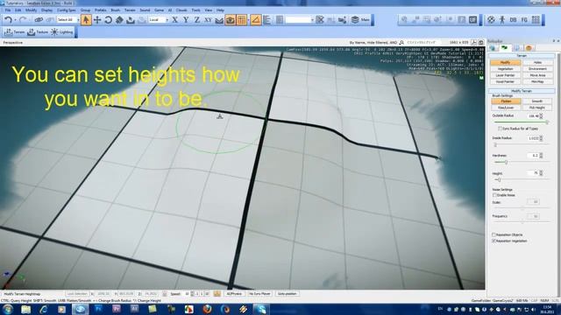
Task: Toggle the Angle snap triangle icon
Action: pos(255,20)
